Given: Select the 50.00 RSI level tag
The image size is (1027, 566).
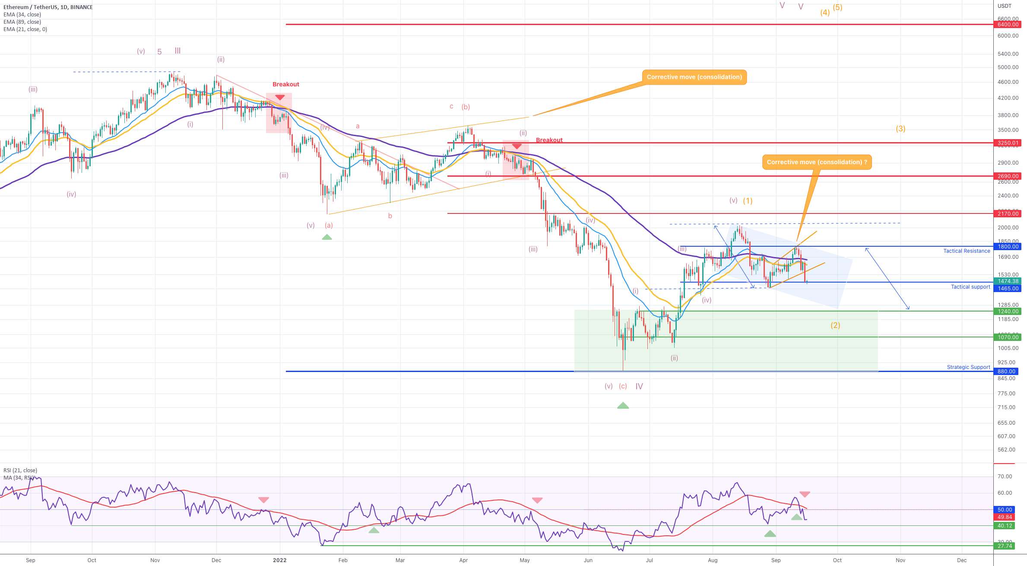Looking at the screenshot, I should click(x=1005, y=510).
